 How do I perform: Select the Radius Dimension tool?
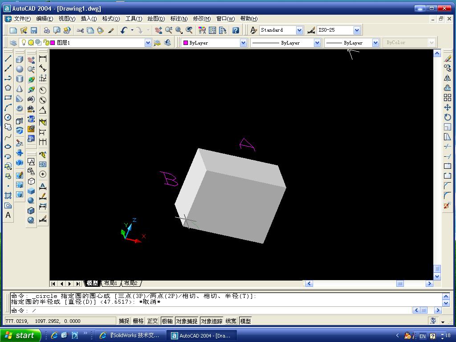[x=43, y=90]
